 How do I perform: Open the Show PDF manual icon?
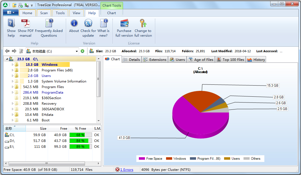pos(26,23)
